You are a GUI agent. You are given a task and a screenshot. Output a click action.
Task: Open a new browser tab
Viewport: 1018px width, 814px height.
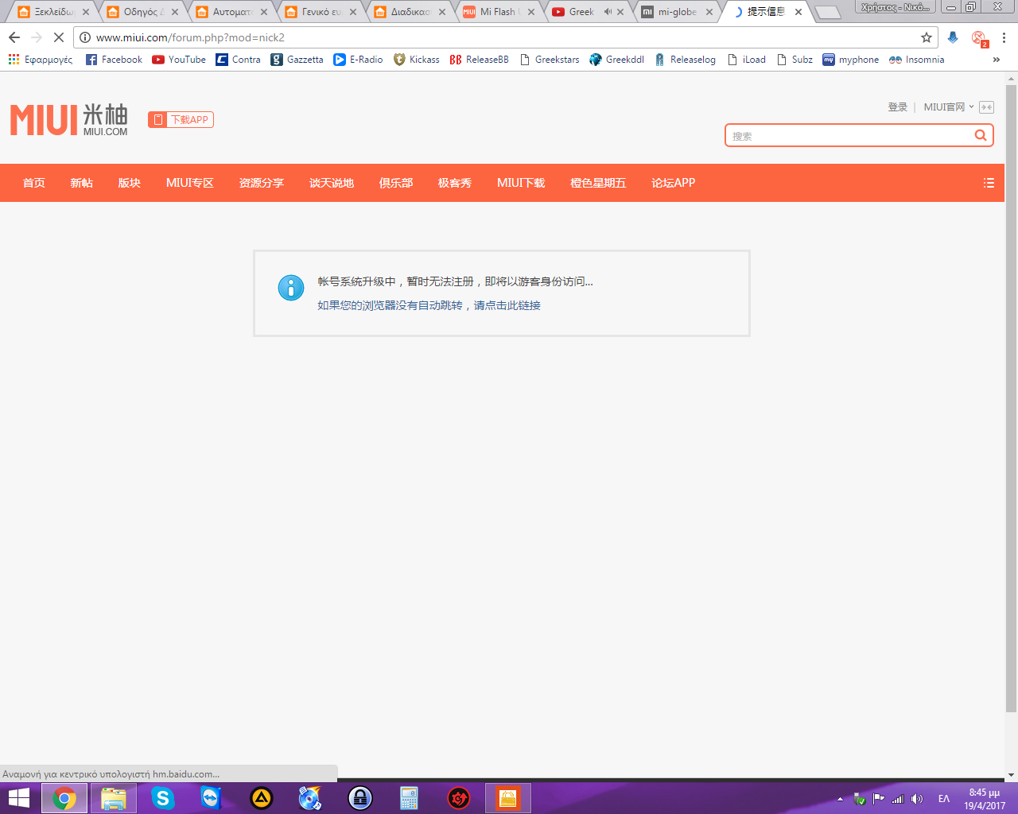pyautogui.click(x=828, y=12)
